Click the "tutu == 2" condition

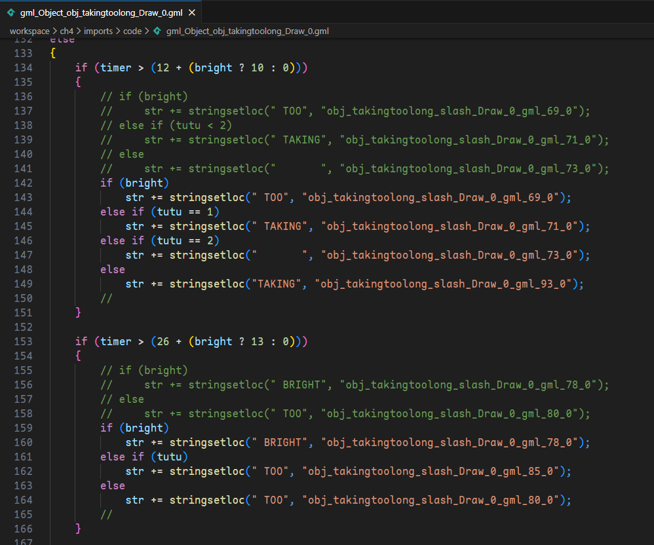185,240
